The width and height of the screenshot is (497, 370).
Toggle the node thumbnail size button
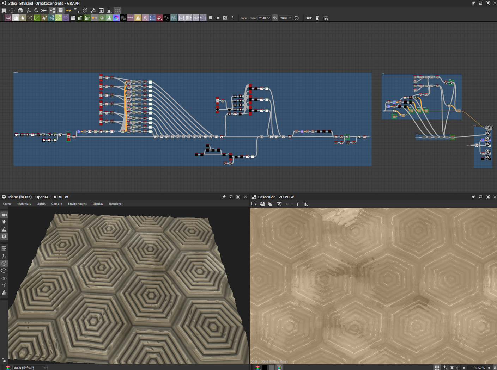click(61, 11)
